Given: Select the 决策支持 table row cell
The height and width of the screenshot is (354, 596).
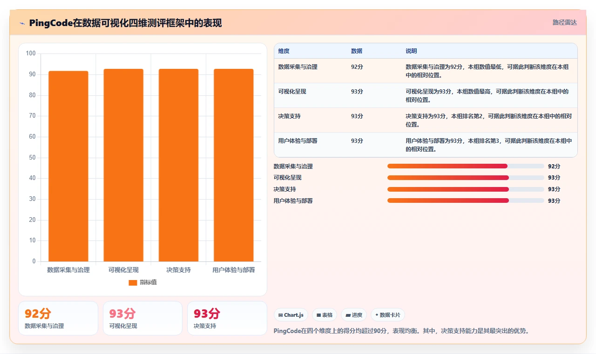Looking at the screenshot, I should [x=289, y=116].
